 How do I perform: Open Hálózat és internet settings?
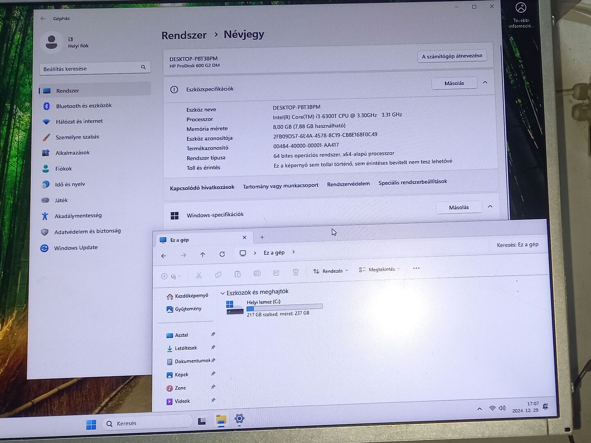click(79, 121)
